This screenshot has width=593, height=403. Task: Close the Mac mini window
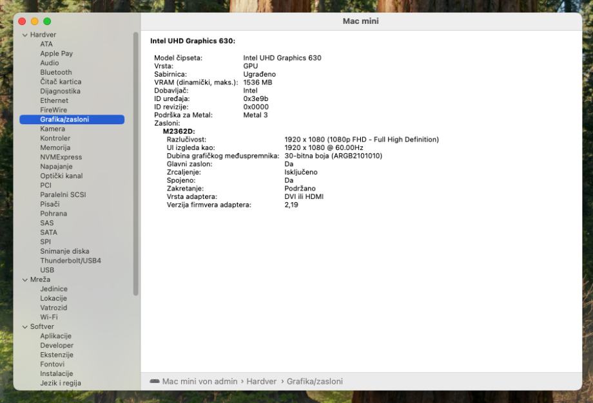coord(22,21)
